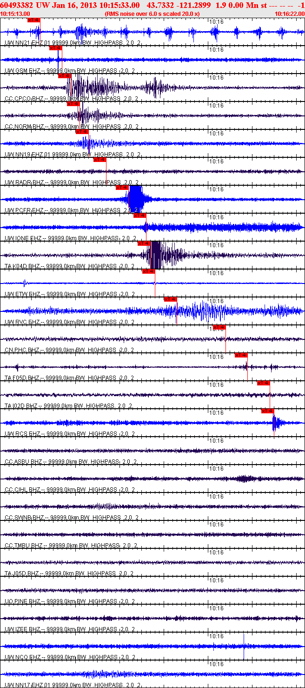
Task: Click the start time '10:15:13.00'
Action: [15, 14]
